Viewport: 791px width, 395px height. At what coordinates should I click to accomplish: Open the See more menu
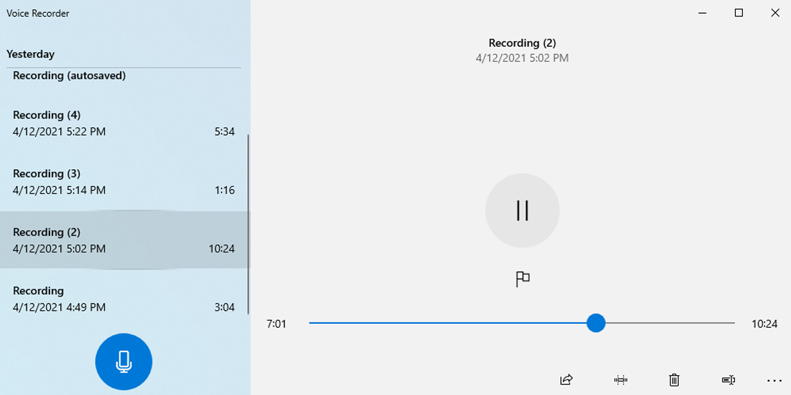[774, 381]
